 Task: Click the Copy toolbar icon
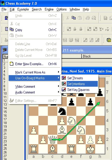(x=74, y=18)
